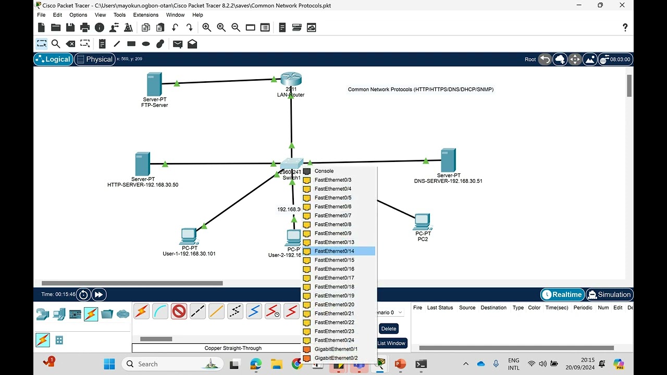
Task: Redo the last action
Action: pyautogui.click(x=189, y=28)
